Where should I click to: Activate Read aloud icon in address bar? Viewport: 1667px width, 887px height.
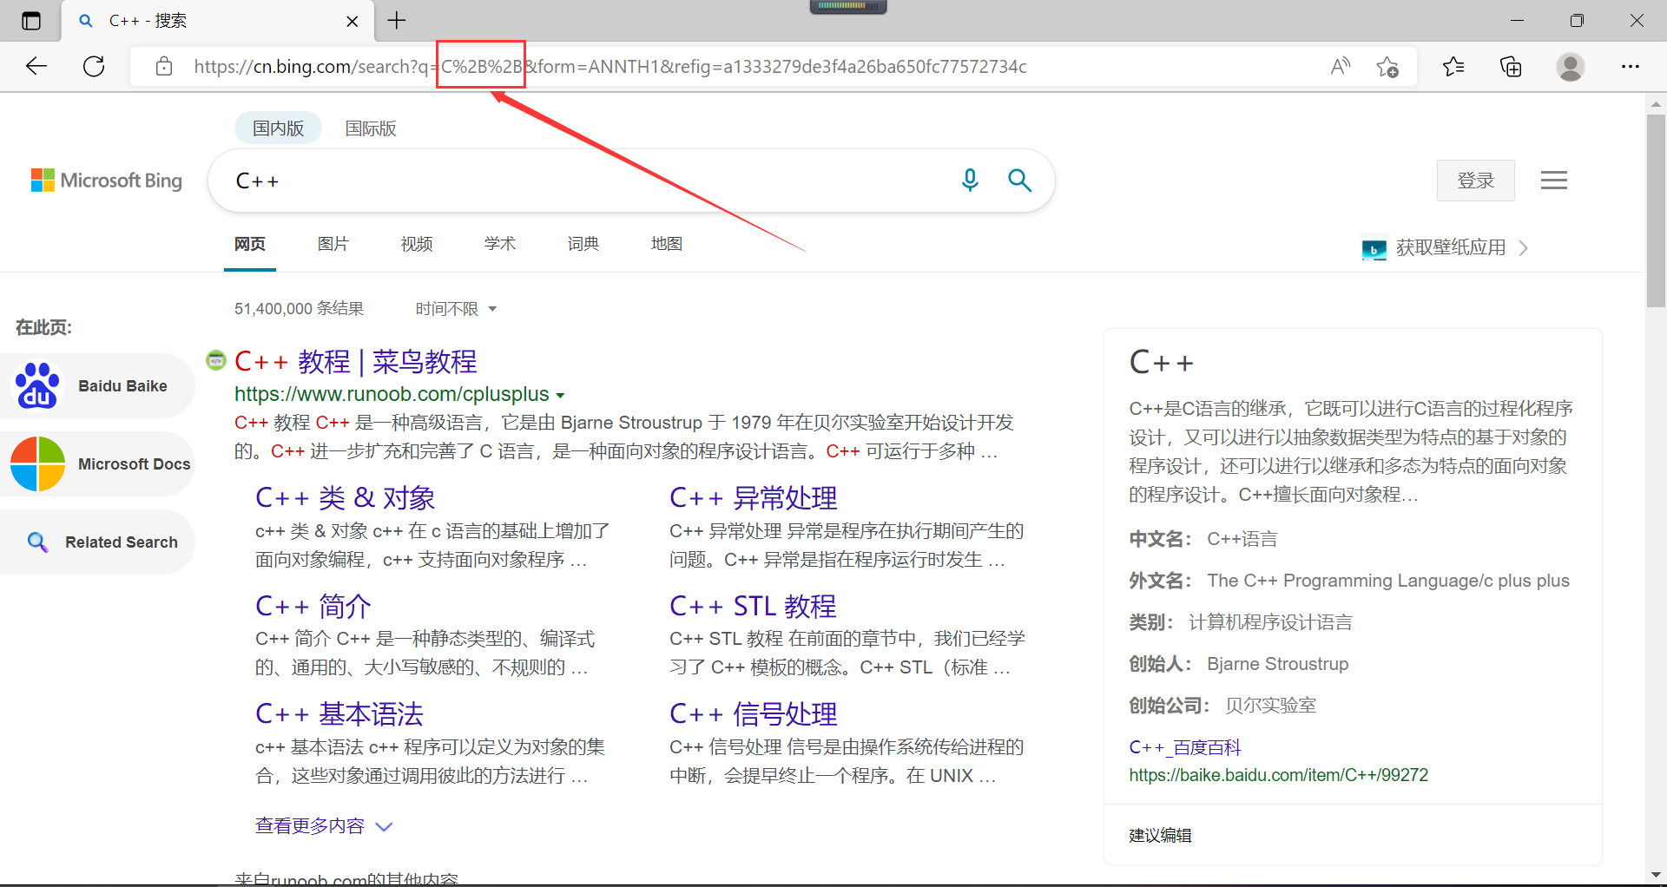pos(1341,67)
